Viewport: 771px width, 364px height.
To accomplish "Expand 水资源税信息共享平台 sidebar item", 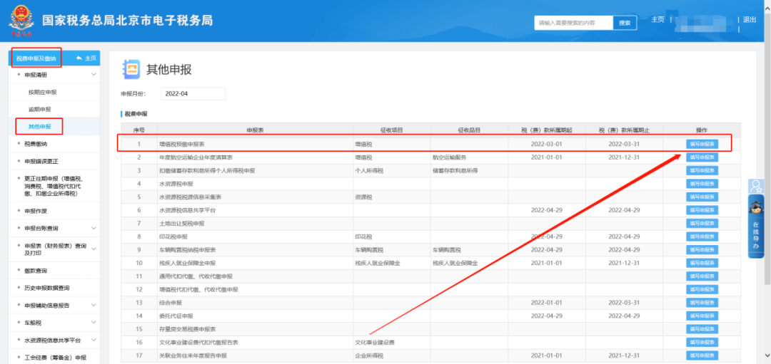I will tap(94, 340).
